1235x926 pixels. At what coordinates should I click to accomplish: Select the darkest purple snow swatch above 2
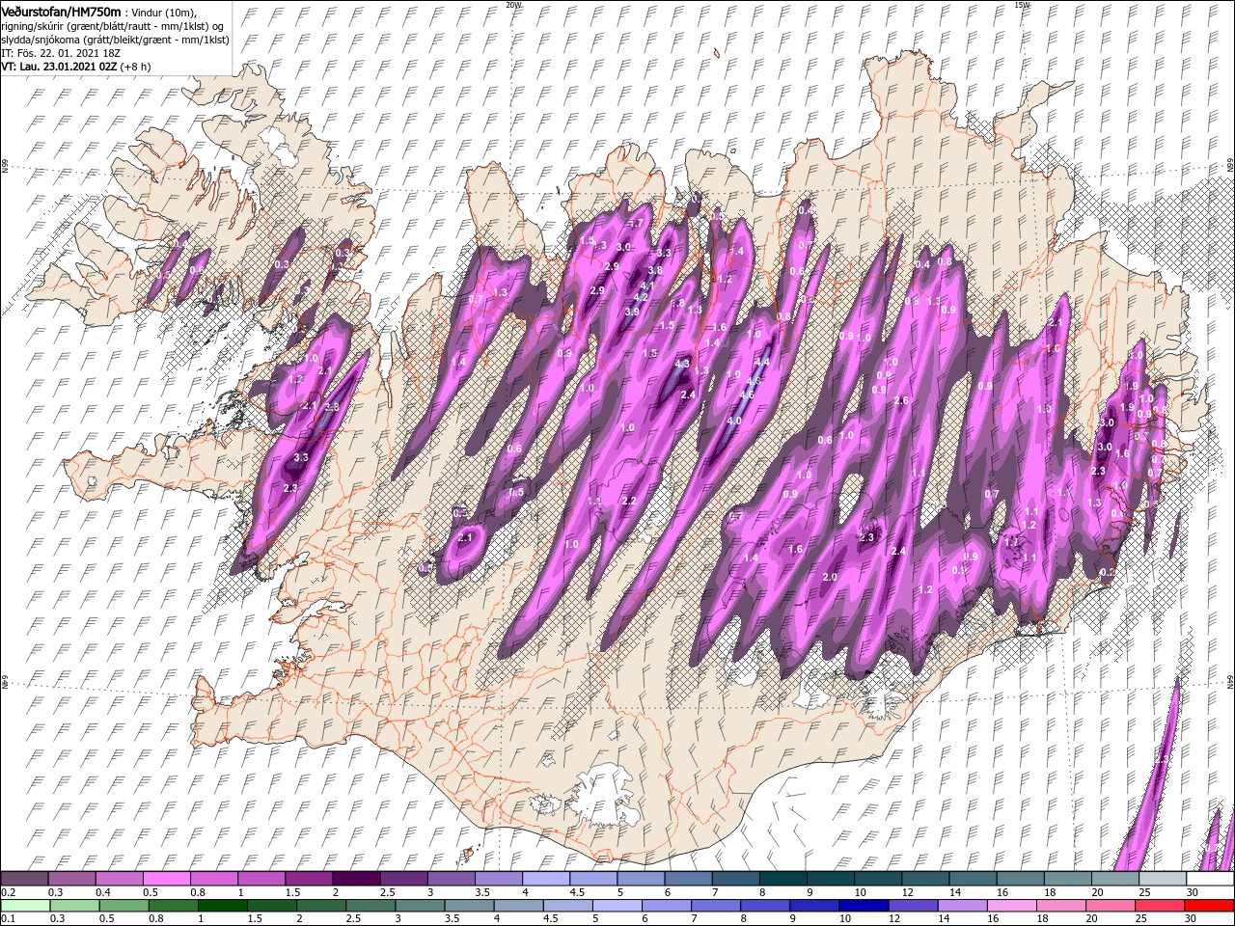(x=355, y=879)
